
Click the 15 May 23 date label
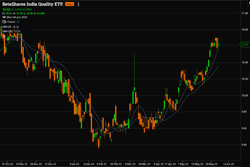click(197, 164)
